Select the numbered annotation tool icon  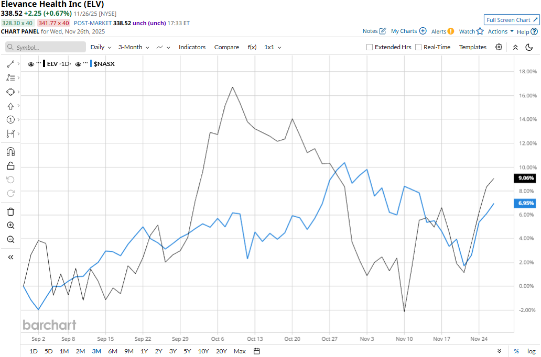tap(10, 119)
